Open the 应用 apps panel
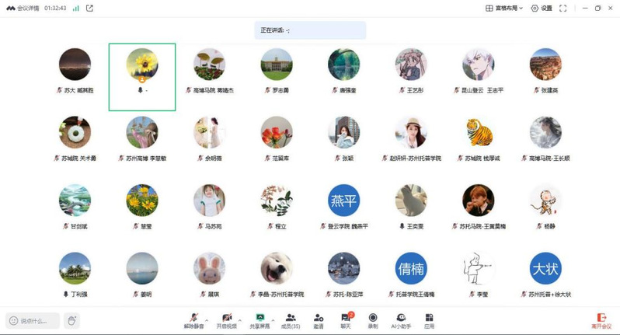This screenshot has width=620, height=335. point(429,320)
